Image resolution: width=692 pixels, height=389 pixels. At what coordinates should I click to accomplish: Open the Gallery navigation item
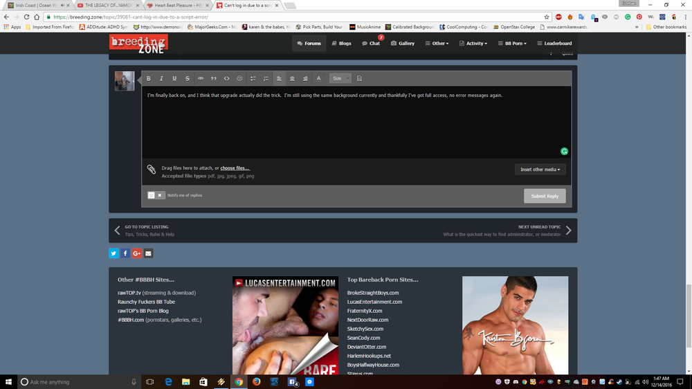[x=403, y=44]
